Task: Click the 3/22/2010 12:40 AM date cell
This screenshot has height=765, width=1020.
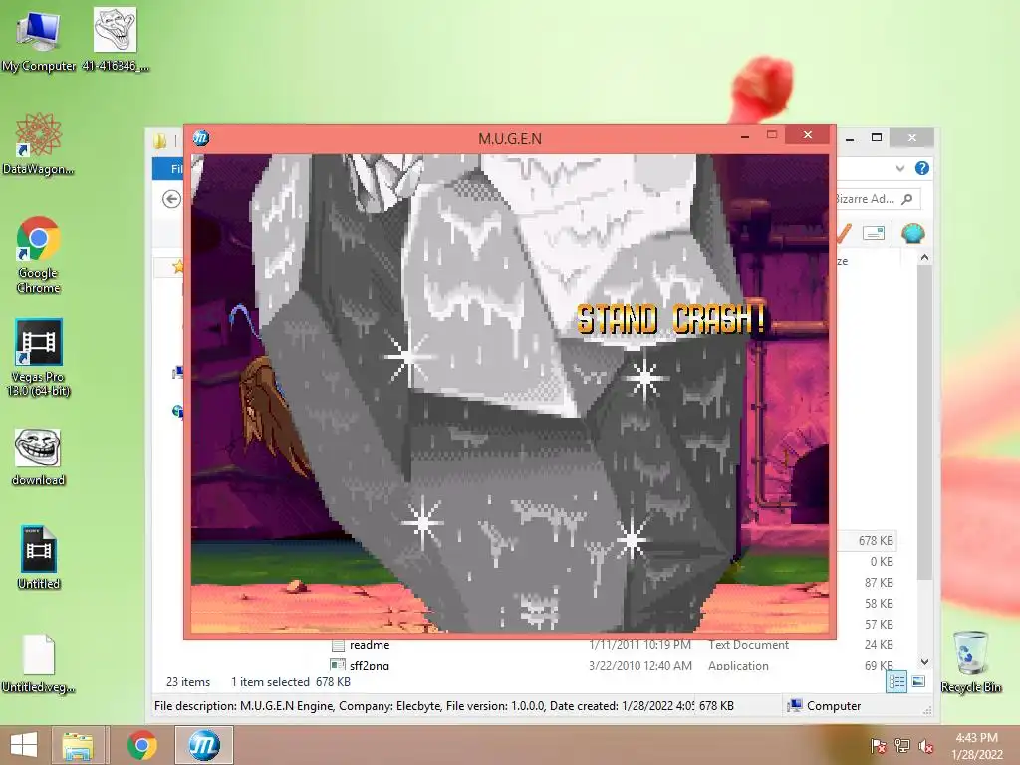Action: 640,665
